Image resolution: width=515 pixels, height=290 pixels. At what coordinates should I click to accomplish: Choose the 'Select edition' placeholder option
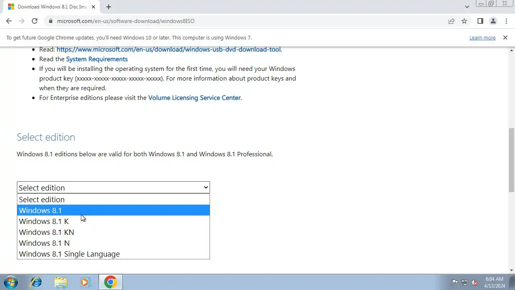[113, 199]
